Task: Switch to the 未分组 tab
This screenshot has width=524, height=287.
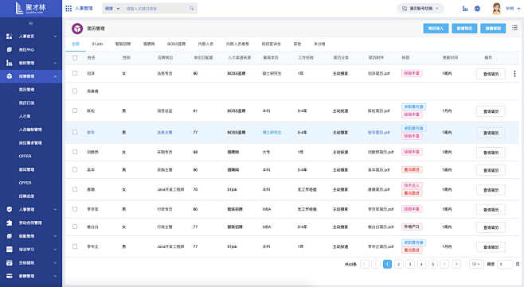Action: point(319,44)
